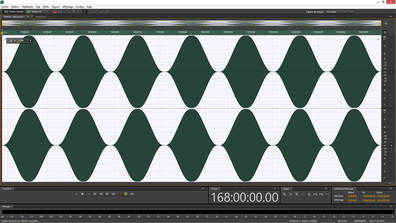The width and height of the screenshot is (396, 223).
Task: Click the HUD volume gain knob
Action: pos(15,40)
